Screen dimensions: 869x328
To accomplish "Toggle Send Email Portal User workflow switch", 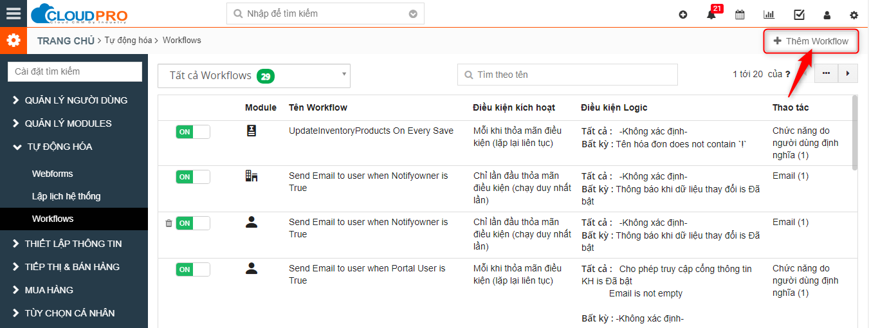I will click(192, 269).
